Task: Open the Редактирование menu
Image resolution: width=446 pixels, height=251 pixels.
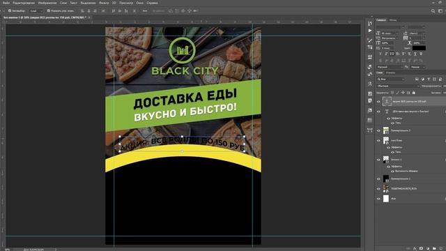Action: [24, 3]
